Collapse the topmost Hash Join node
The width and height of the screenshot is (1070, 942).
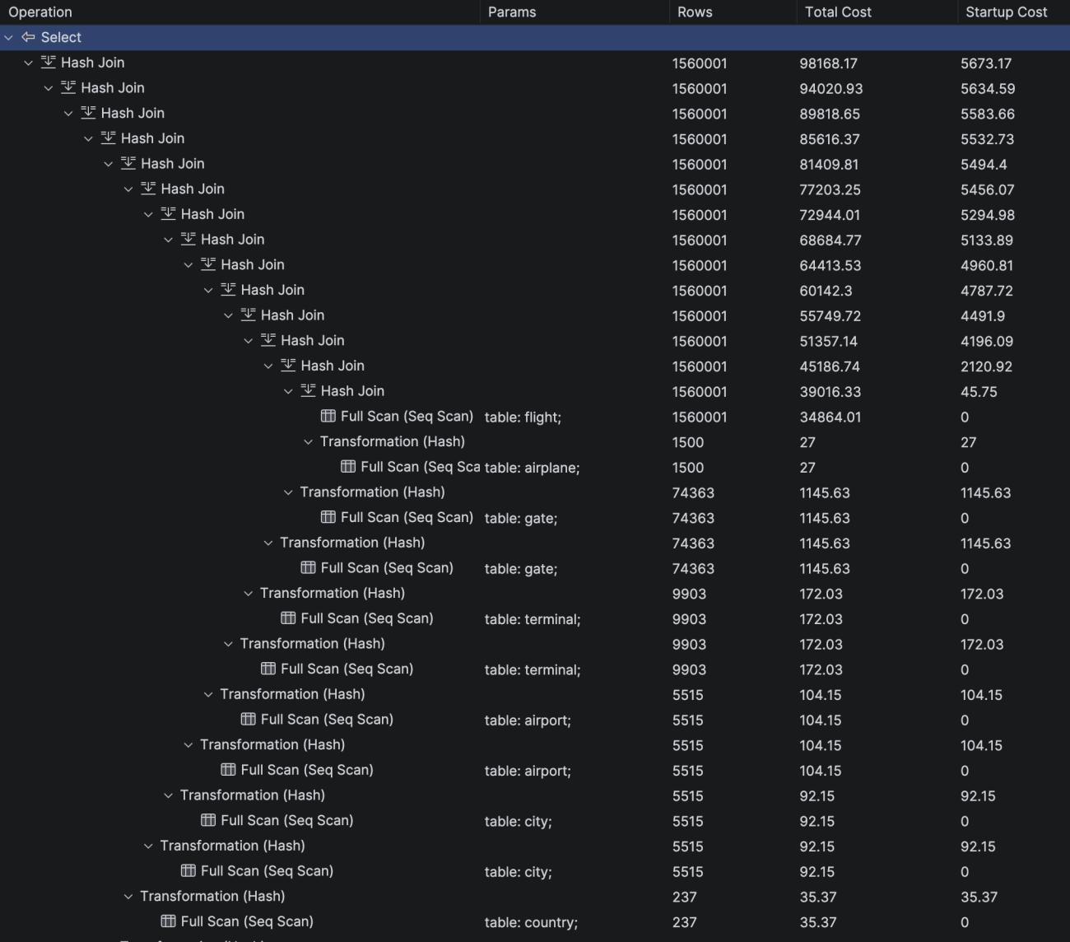pos(29,63)
